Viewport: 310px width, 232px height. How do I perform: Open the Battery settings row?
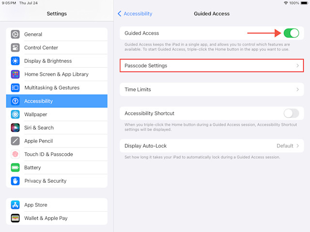(57, 168)
